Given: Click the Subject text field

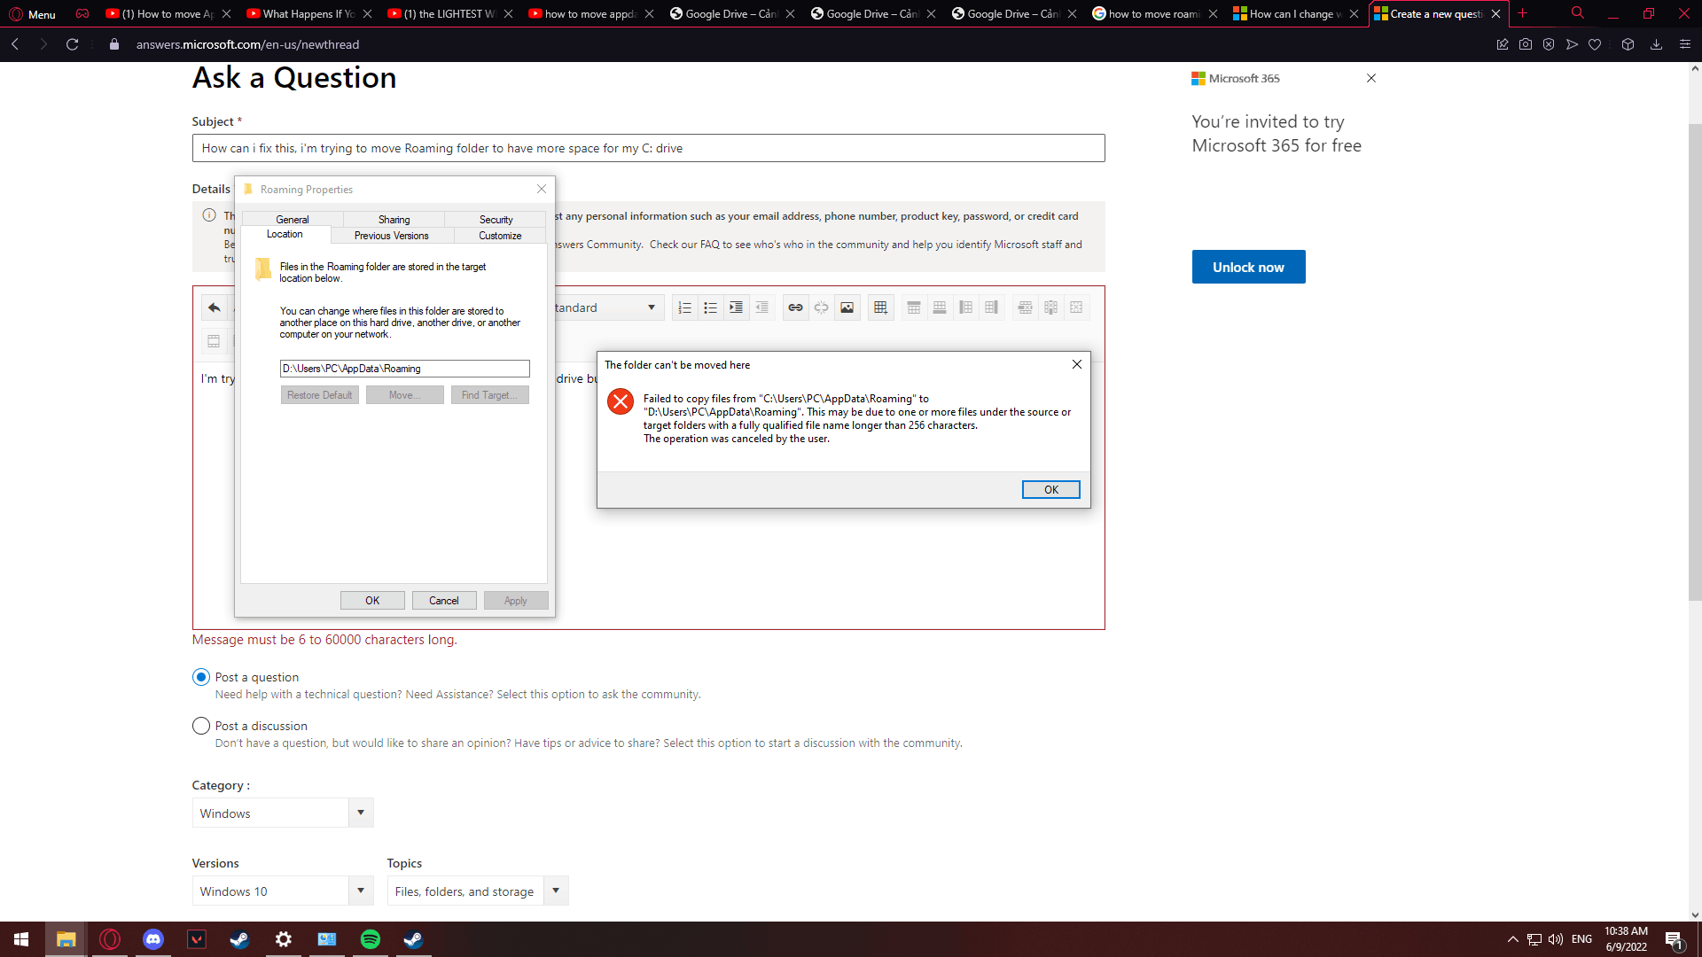Looking at the screenshot, I should pos(648,148).
